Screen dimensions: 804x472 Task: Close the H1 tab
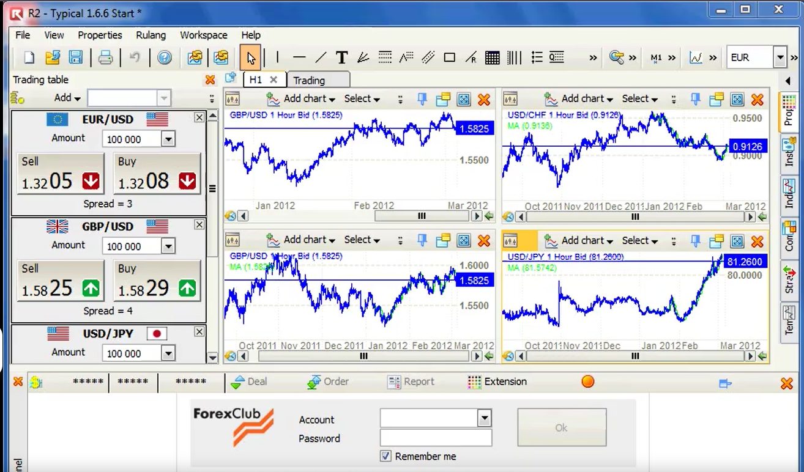(x=274, y=79)
